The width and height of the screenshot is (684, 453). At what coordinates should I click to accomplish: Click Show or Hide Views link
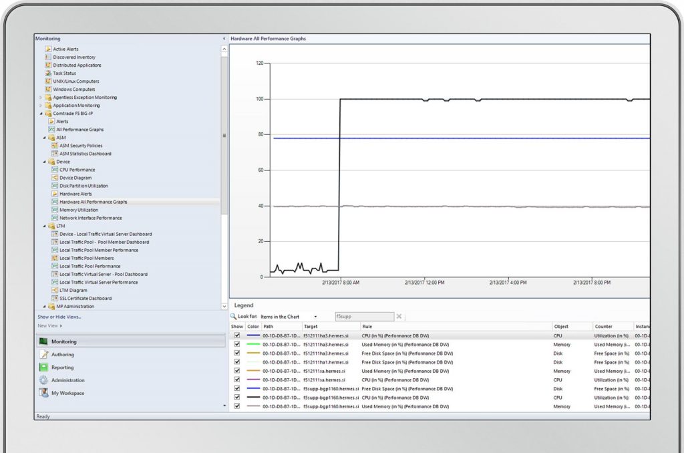click(59, 317)
